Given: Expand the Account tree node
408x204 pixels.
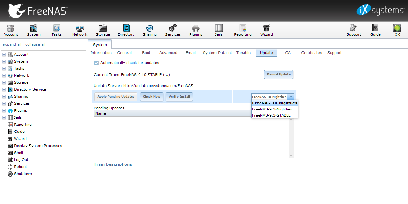Looking at the screenshot, I should [x=4, y=55].
